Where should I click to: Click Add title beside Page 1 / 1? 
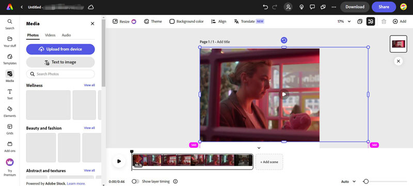pyautogui.click(x=224, y=42)
